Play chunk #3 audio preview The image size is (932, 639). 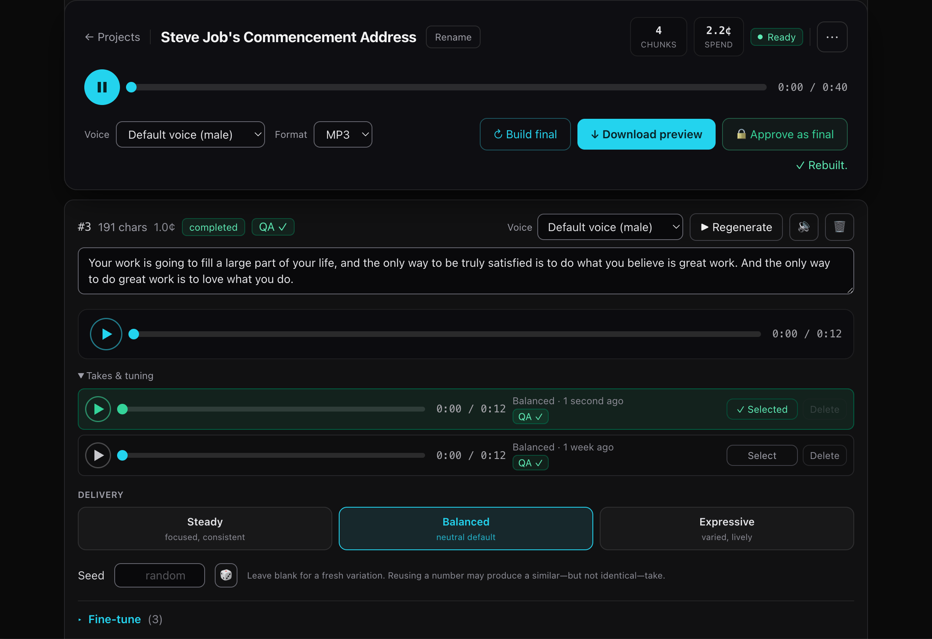[106, 334]
